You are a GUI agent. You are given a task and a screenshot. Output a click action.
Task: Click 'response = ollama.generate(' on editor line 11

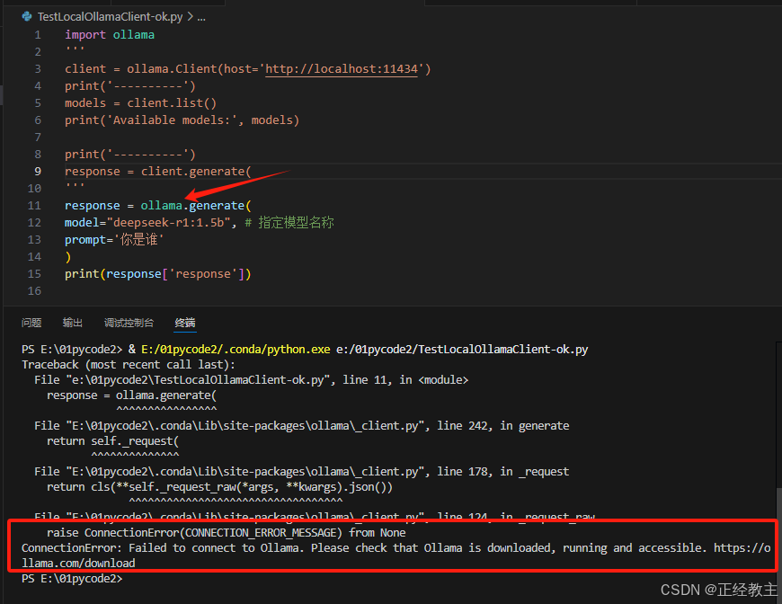point(158,206)
